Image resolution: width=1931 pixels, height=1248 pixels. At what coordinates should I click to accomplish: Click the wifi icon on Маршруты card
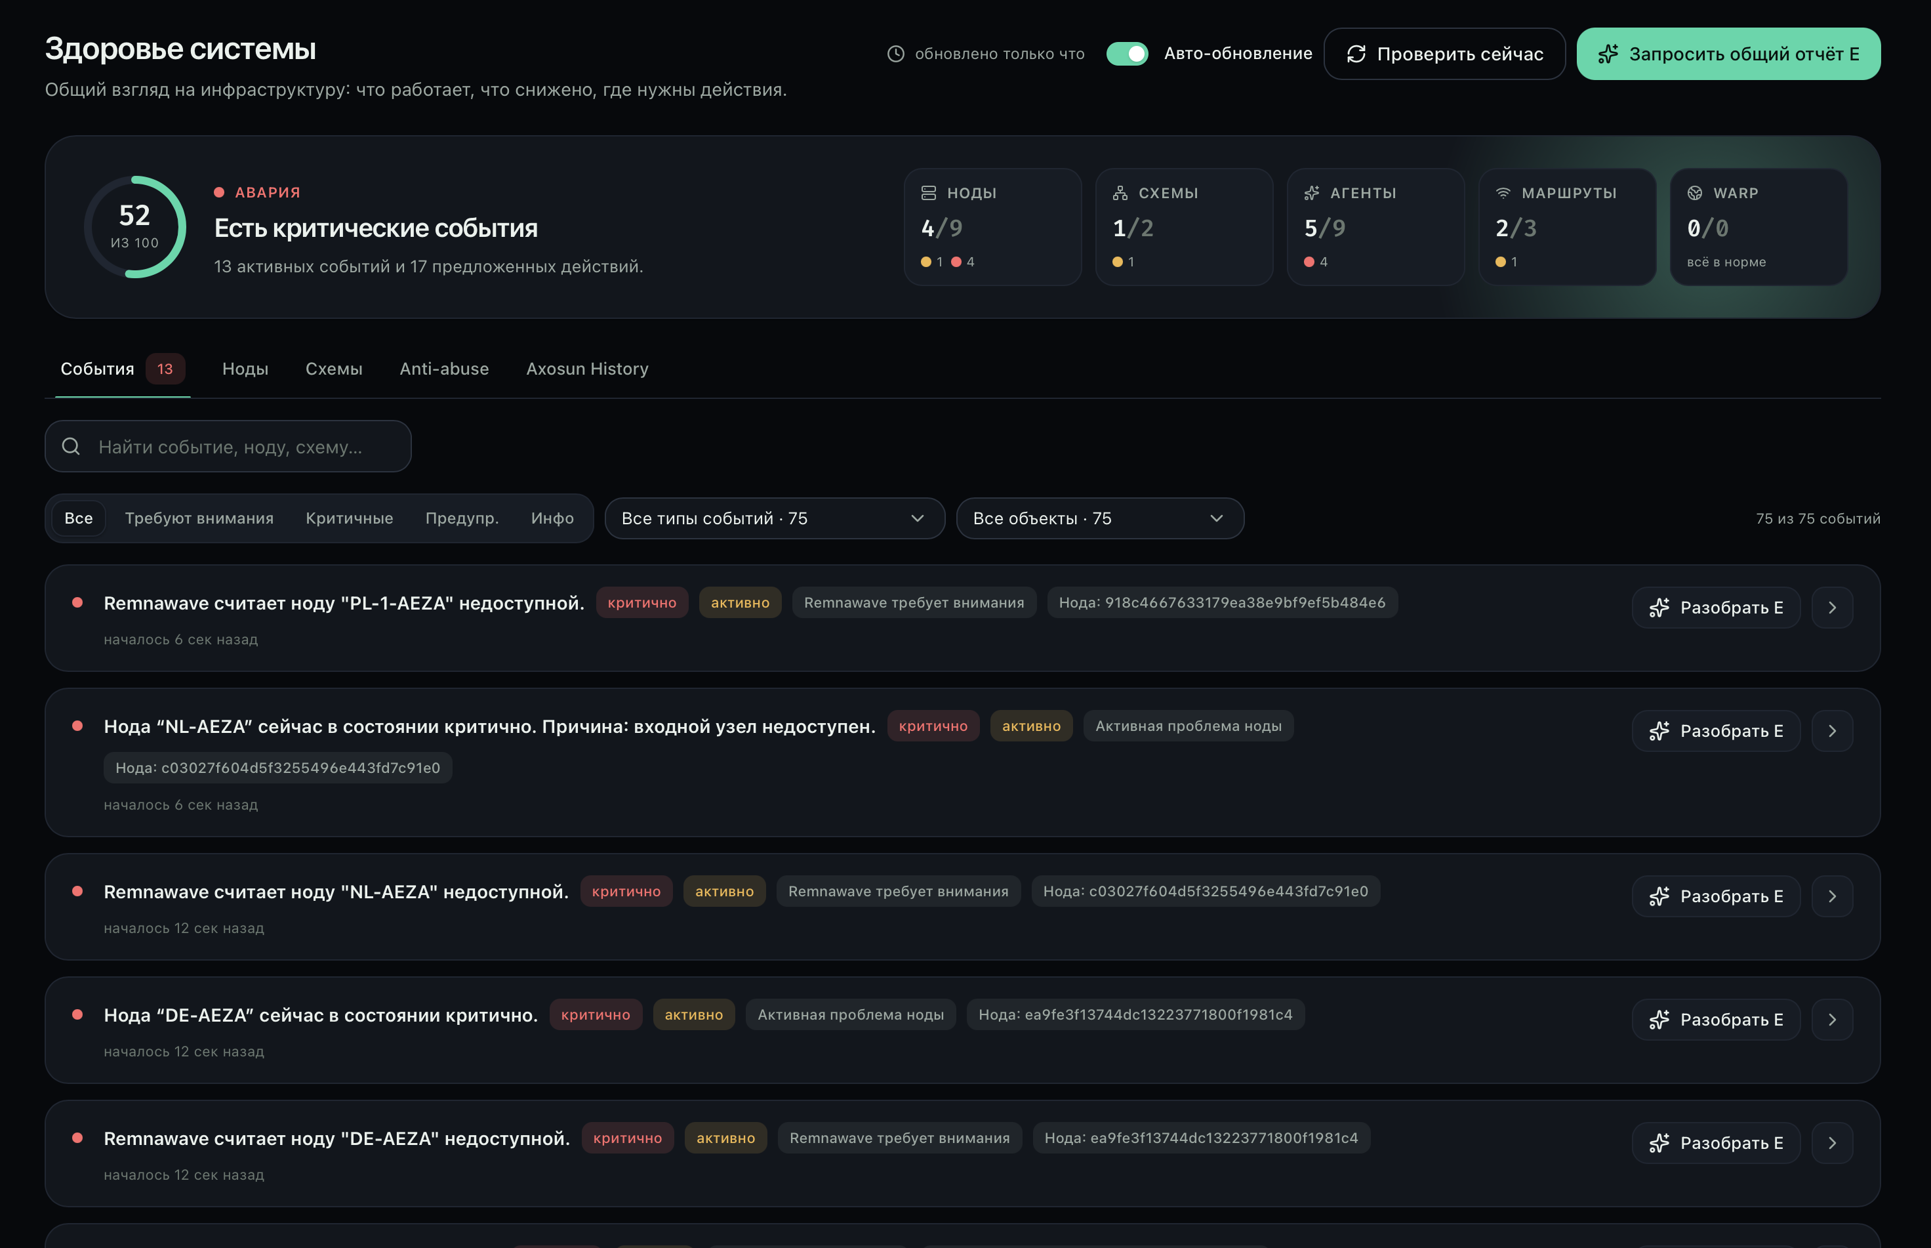pos(1503,193)
